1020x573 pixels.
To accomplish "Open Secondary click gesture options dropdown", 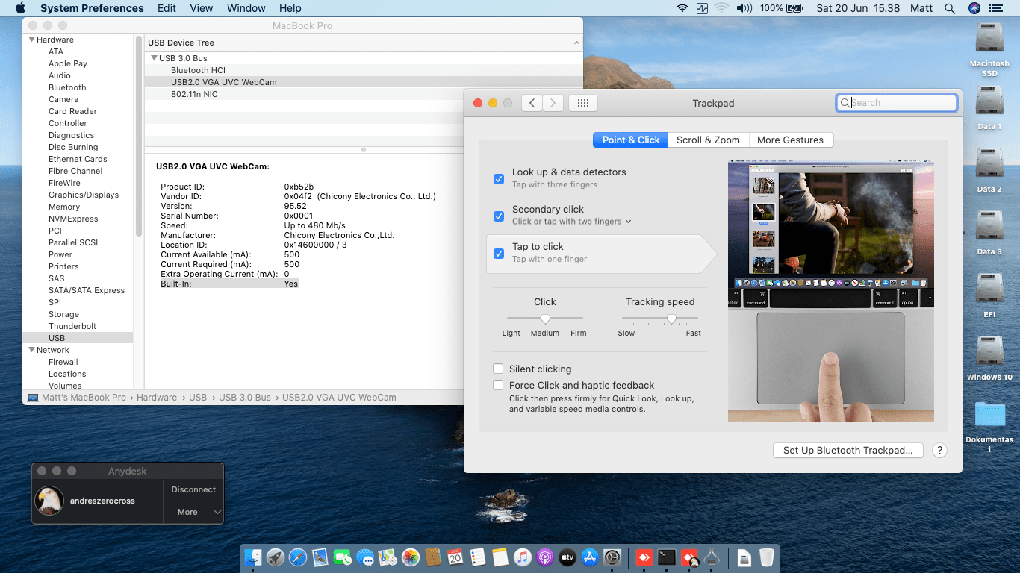I will coord(628,222).
